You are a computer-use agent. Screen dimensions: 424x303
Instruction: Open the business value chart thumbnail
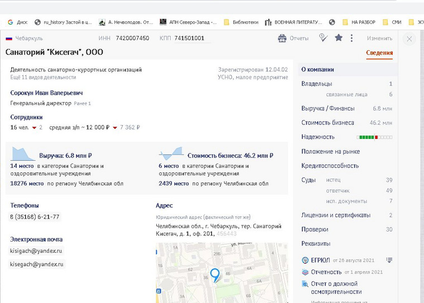(171, 153)
